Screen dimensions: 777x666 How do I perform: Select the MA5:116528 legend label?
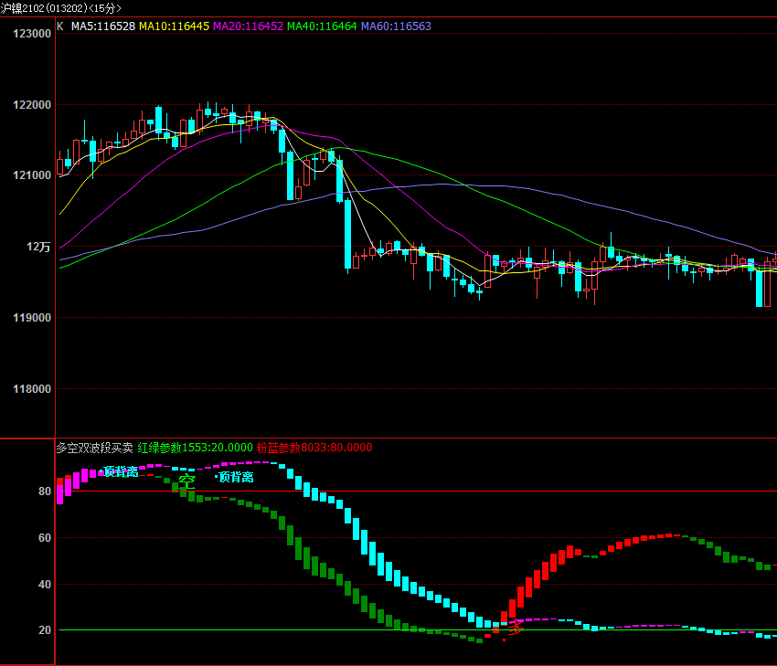tap(103, 26)
